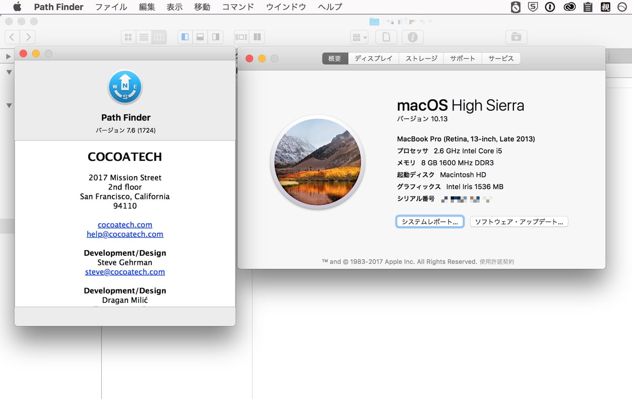632x399 pixels.
Task: Click the ソフトウェア・アップデート button
Action: point(519,222)
